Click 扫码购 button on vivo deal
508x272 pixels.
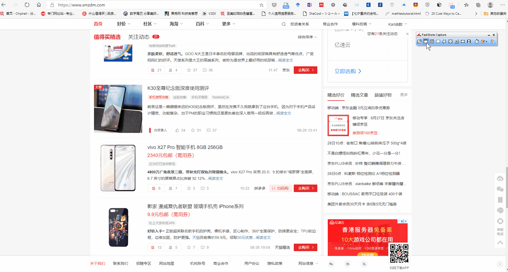pyautogui.click(x=280, y=188)
